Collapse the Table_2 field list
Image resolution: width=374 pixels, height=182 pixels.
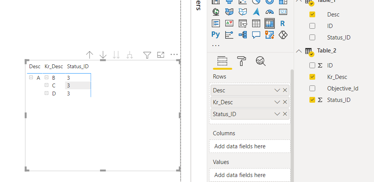(x=299, y=51)
